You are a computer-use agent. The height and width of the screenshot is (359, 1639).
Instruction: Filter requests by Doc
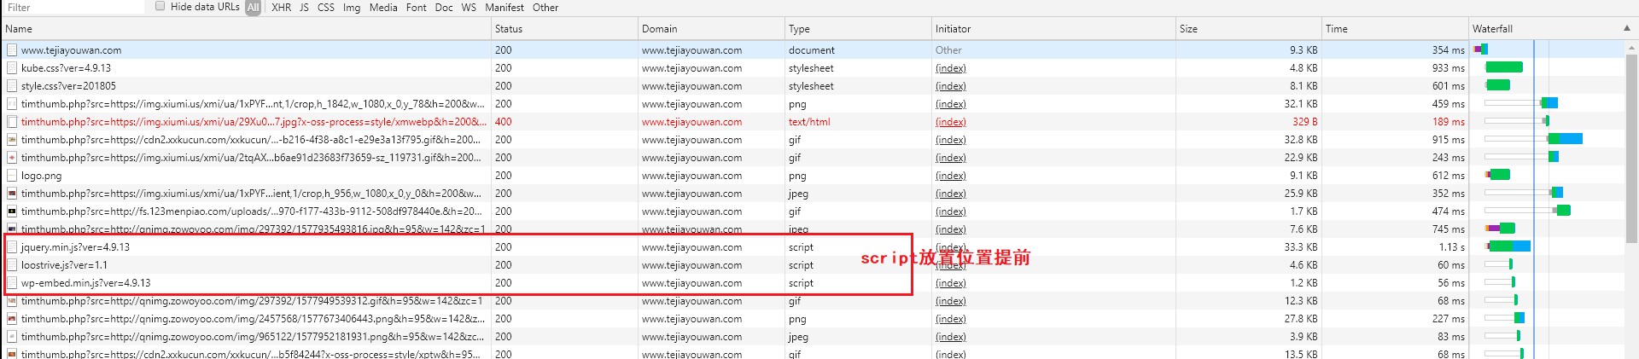click(444, 8)
